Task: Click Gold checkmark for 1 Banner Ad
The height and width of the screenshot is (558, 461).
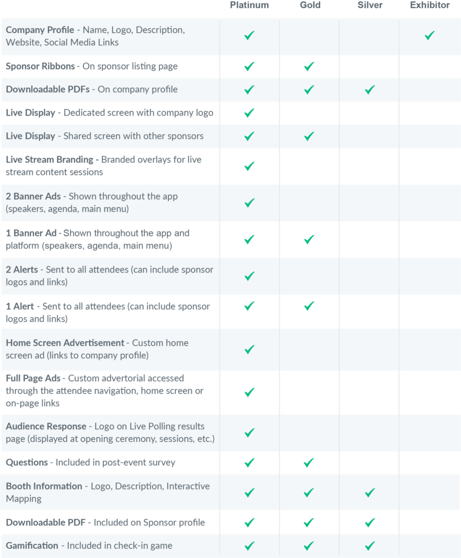Action: pyautogui.click(x=309, y=240)
